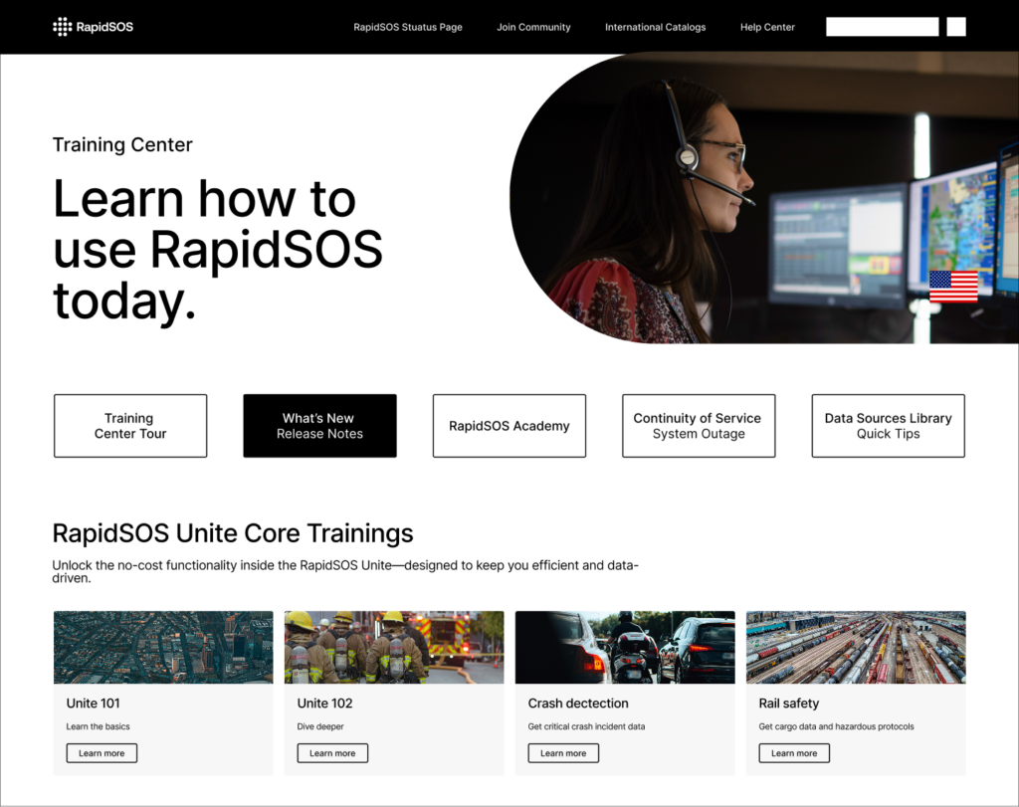Open RapidSOS Academy button
The image size is (1019, 807).
tap(509, 426)
